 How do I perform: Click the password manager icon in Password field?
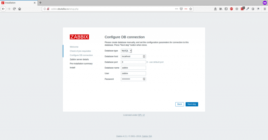click(x=144, y=79)
